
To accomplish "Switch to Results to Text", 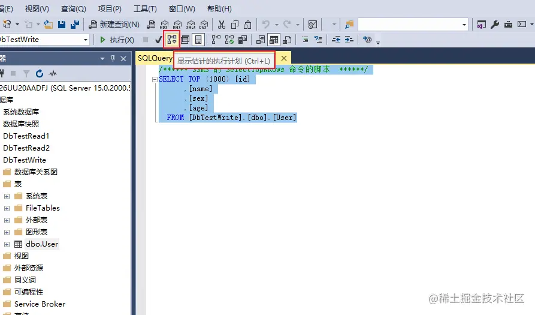I will 261,40.
